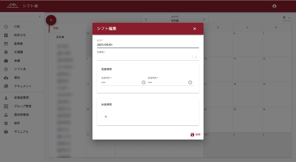296x162 pixels.
Task: Click the clock icon for start time
Action: 143,82
